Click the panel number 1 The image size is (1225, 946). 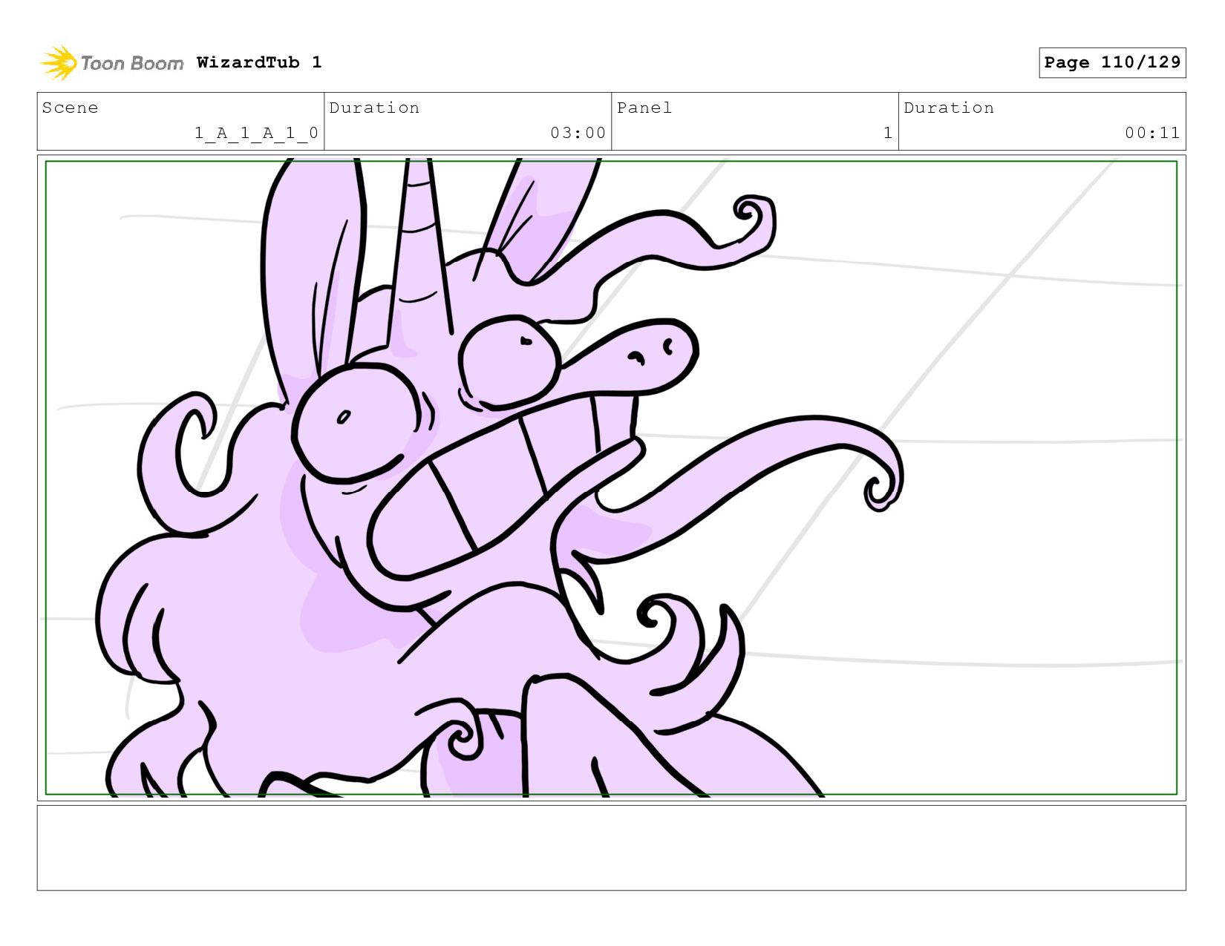coord(887,133)
